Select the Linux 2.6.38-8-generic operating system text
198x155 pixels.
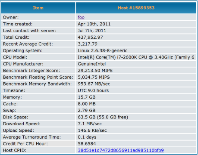point(103,50)
